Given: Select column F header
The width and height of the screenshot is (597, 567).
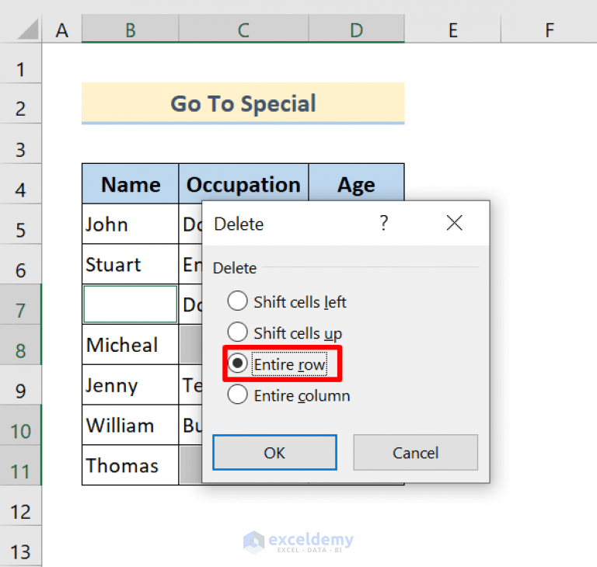Looking at the screenshot, I should 549,30.
